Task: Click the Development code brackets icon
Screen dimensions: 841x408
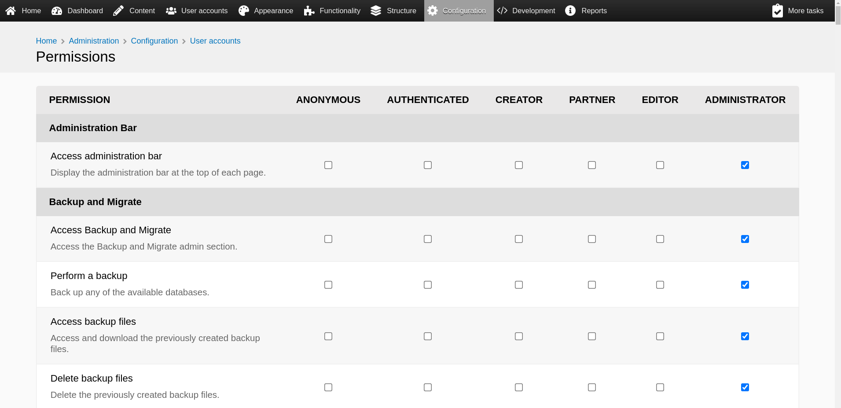Action: click(x=502, y=11)
